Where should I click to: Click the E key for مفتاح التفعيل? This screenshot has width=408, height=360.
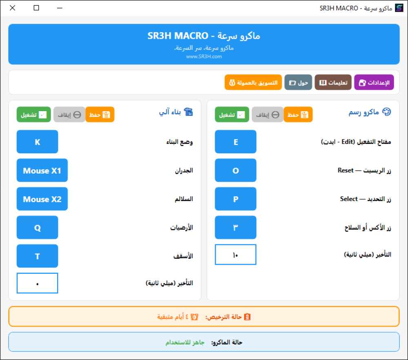click(x=235, y=142)
